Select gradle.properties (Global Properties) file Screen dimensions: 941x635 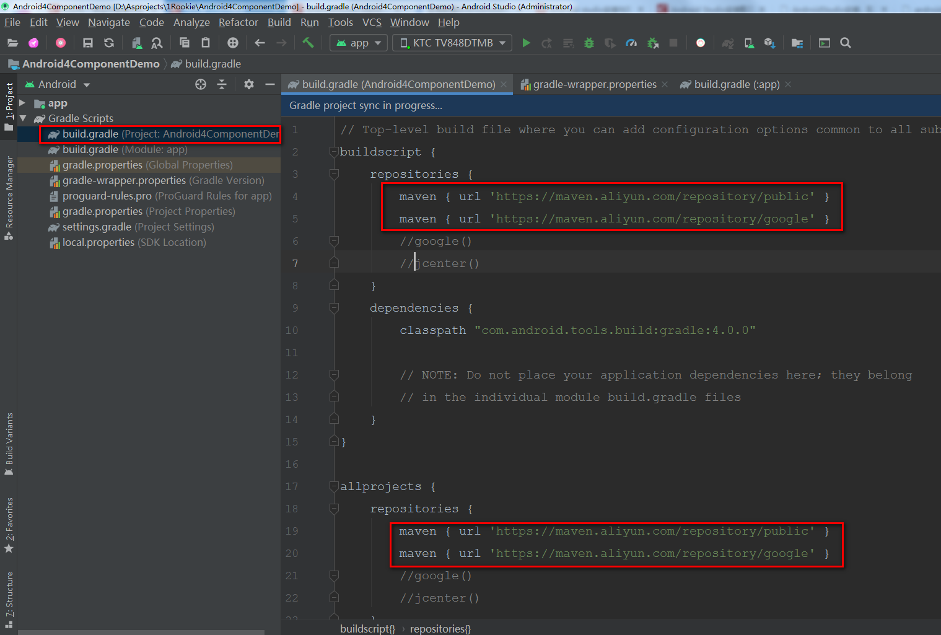coord(149,165)
